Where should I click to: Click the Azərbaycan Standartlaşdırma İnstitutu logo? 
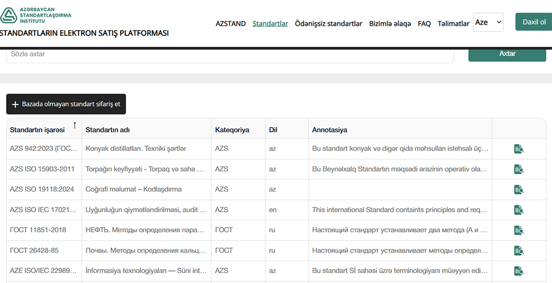(36, 15)
